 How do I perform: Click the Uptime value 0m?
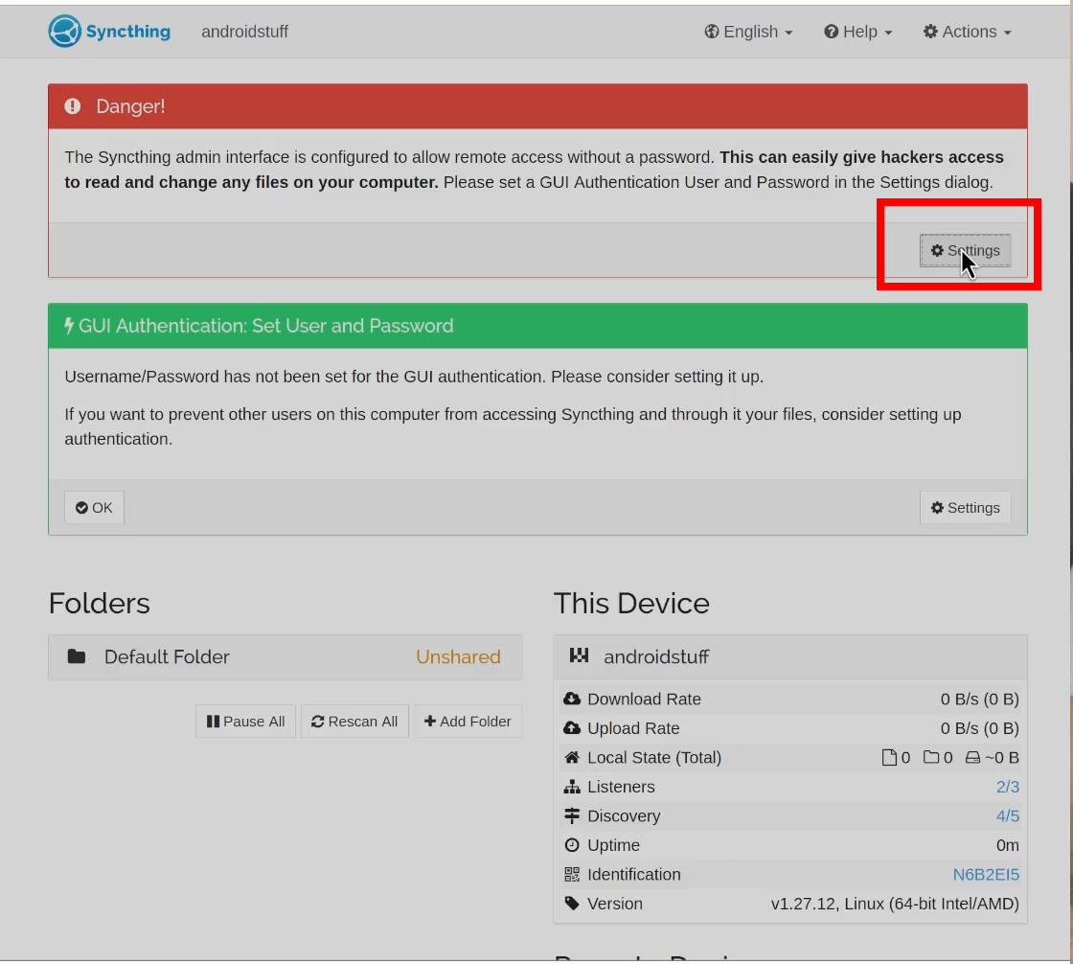point(1007,845)
